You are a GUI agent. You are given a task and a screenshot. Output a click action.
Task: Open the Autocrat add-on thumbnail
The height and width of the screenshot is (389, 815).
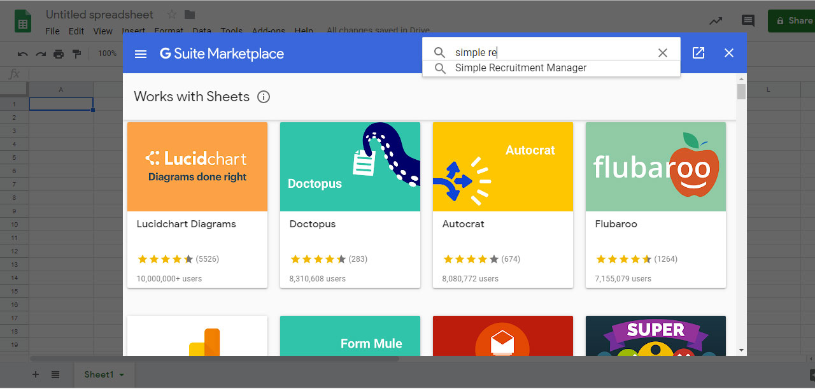click(x=503, y=167)
